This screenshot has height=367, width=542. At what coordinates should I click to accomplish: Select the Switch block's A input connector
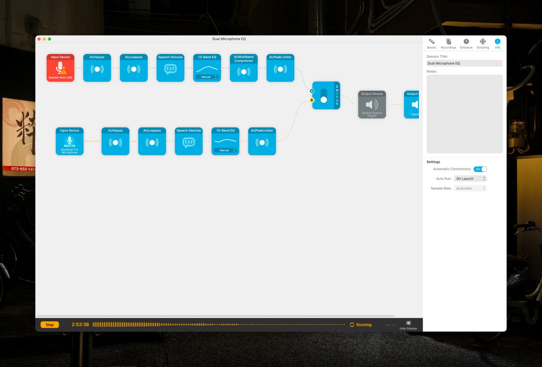tap(312, 91)
